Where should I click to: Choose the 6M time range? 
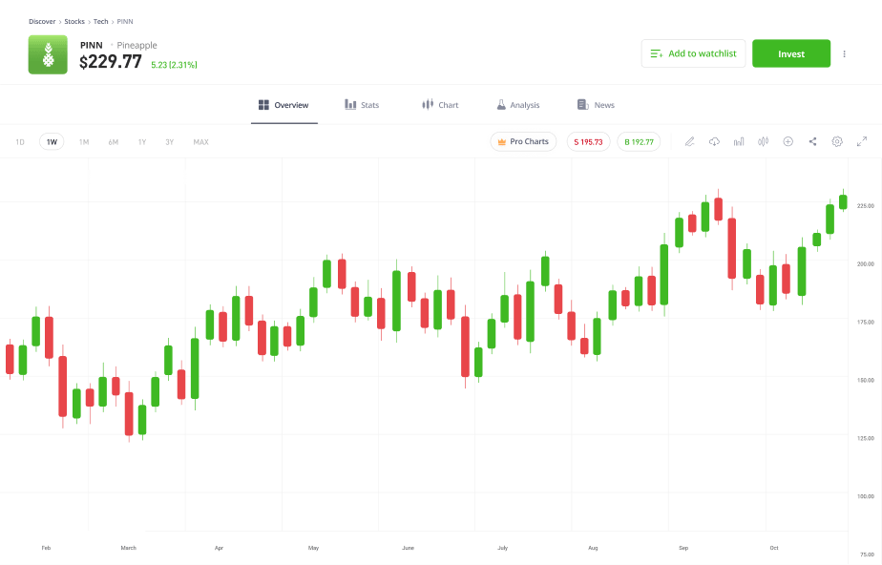click(x=114, y=142)
